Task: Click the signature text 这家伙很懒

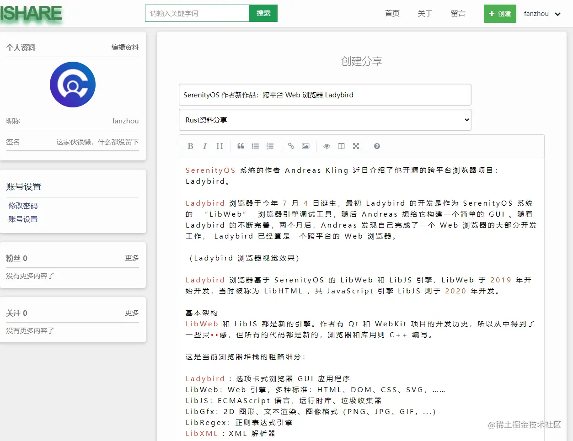Action: tap(97, 142)
